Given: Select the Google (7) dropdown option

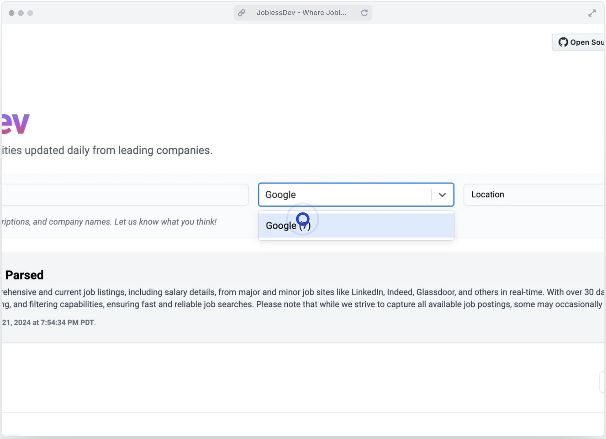Looking at the screenshot, I should coord(356,225).
